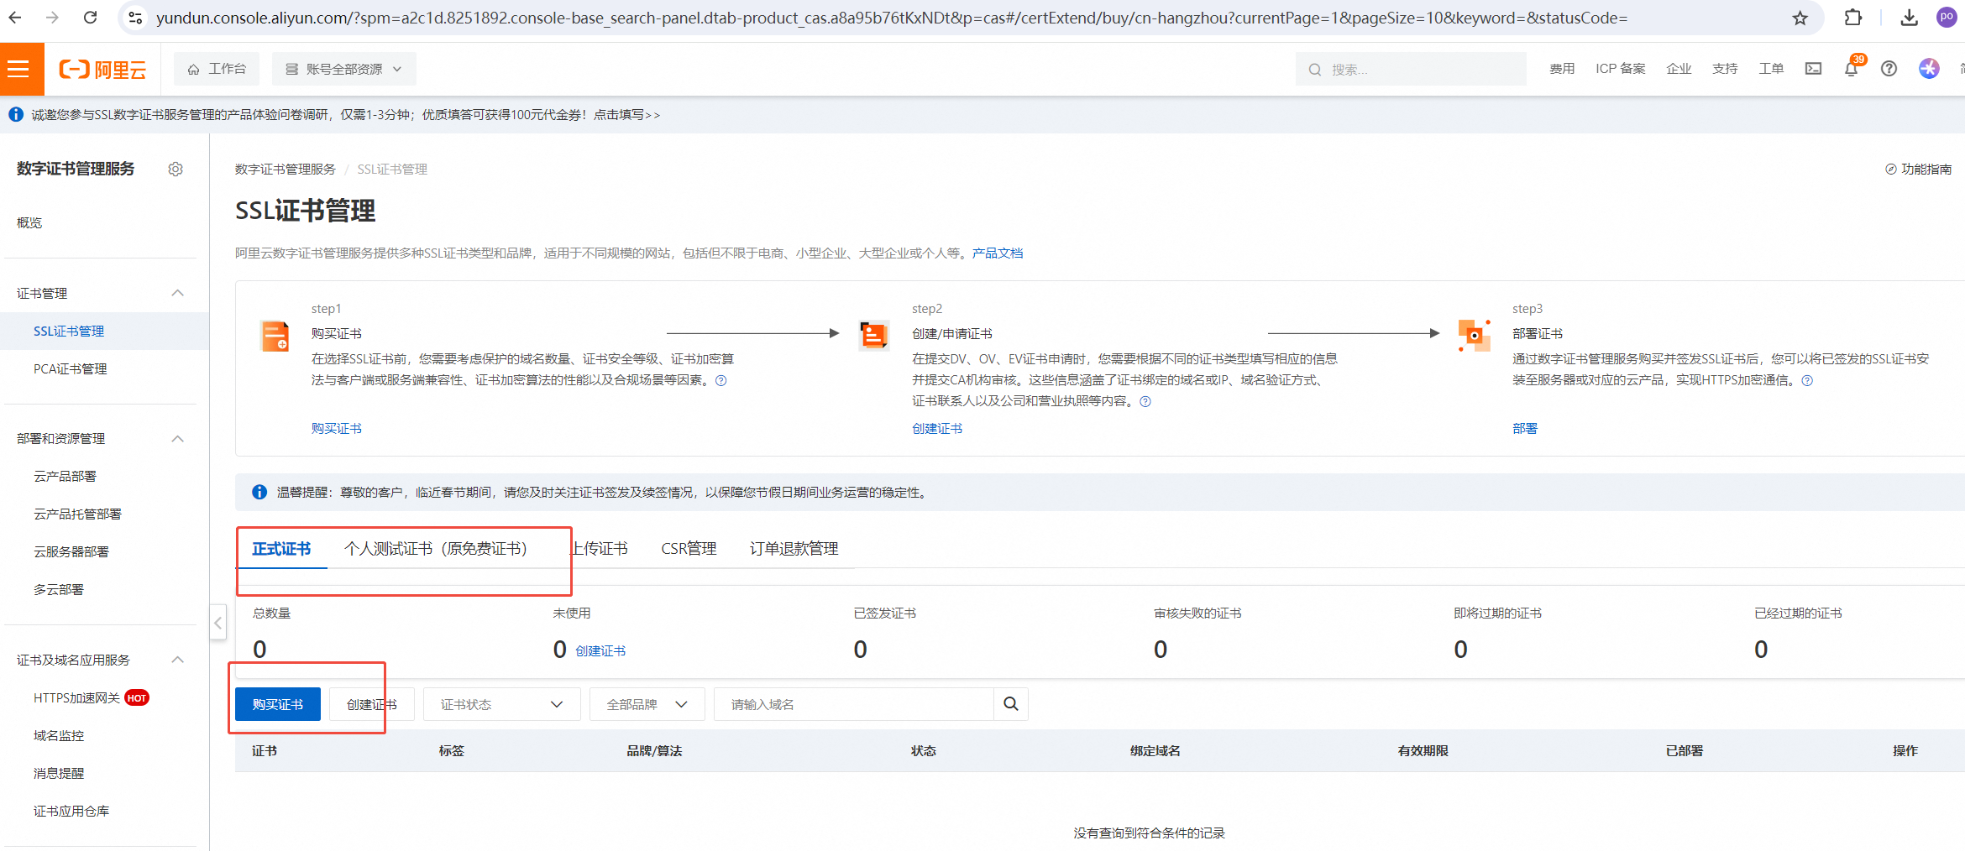Collapse the 部署和资源管理 sidebar section
Image resolution: width=1965 pixels, height=851 pixels.
pos(177,439)
